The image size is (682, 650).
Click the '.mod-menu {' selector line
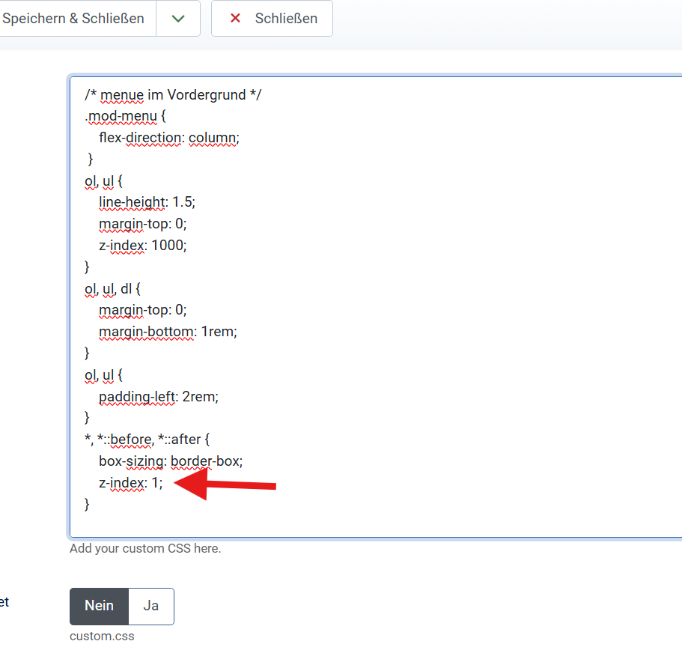coord(125,117)
